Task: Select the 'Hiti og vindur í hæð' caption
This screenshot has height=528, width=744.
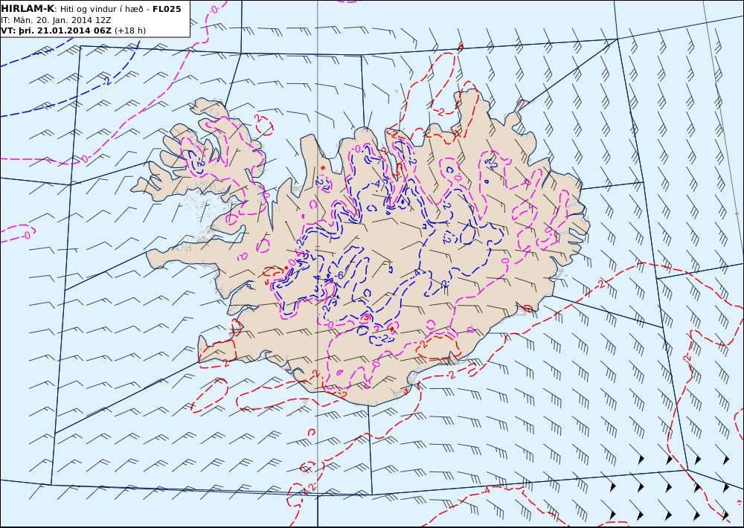Action: tap(101, 9)
